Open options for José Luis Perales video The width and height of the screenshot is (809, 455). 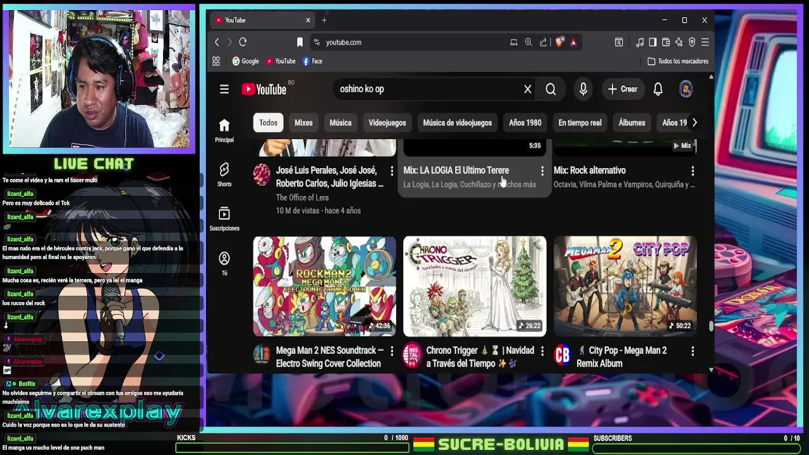pos(392,171)
